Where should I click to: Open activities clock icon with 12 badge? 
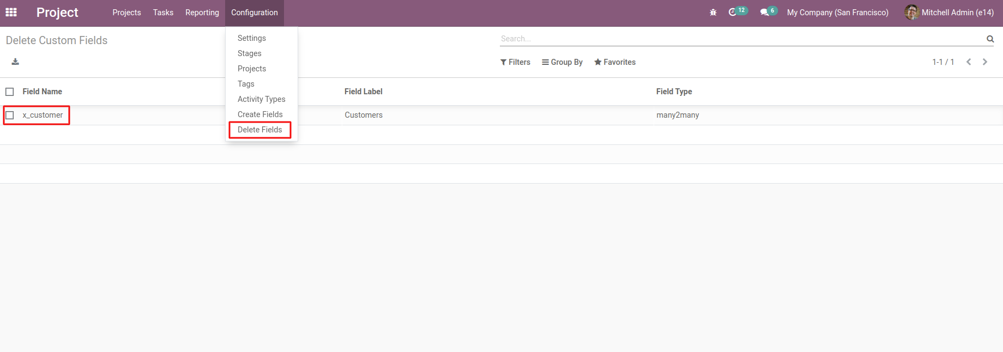tap(738, 11)
